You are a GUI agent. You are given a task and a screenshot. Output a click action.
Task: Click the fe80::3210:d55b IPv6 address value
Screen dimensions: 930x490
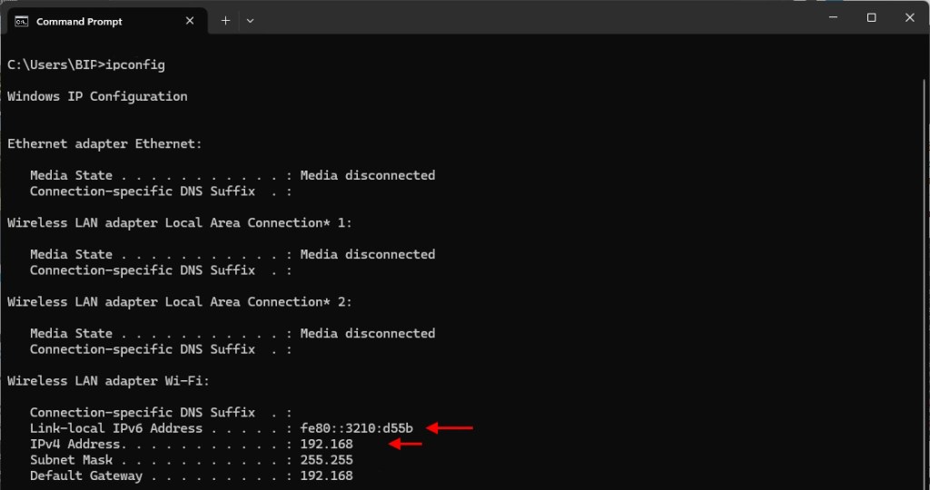coord(356,428)
